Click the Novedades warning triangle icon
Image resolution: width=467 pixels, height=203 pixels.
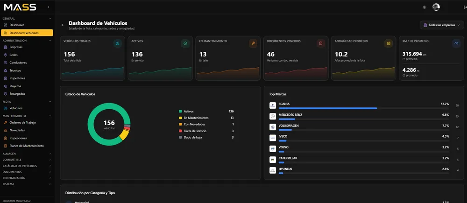[x=5, y=130]
